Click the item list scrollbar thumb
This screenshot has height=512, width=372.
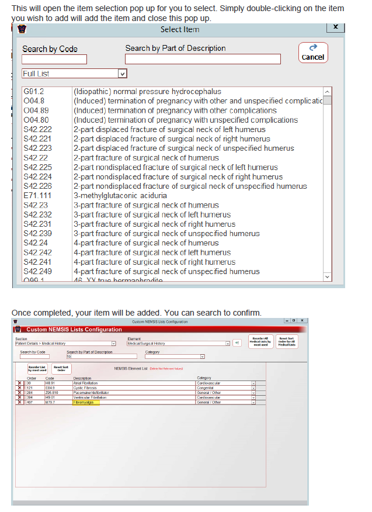tap(327, 100)
